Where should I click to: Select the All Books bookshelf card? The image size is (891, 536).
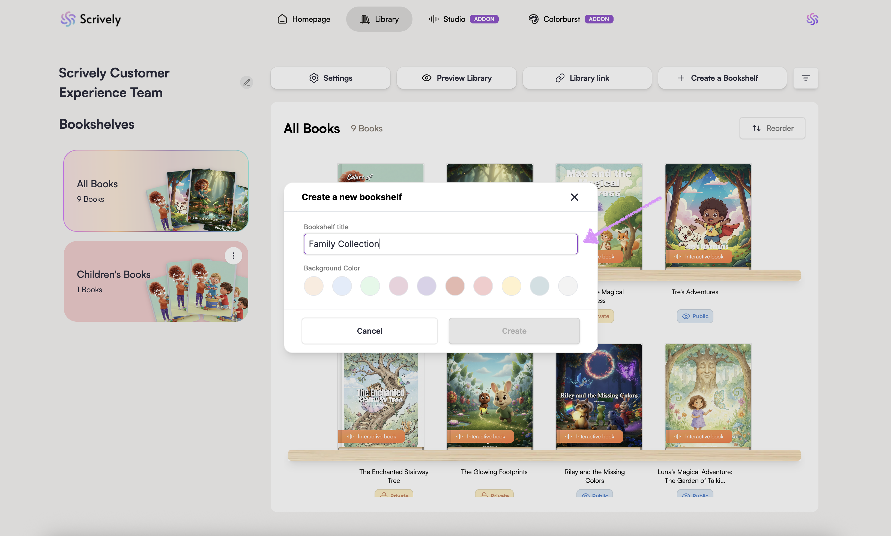click(156, 191)
